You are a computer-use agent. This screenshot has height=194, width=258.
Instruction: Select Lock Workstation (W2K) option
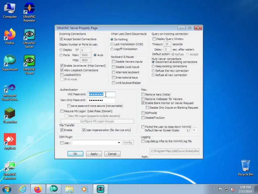112,44
